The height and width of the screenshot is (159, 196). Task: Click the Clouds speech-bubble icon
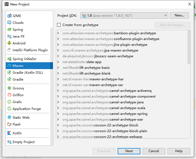9,23
